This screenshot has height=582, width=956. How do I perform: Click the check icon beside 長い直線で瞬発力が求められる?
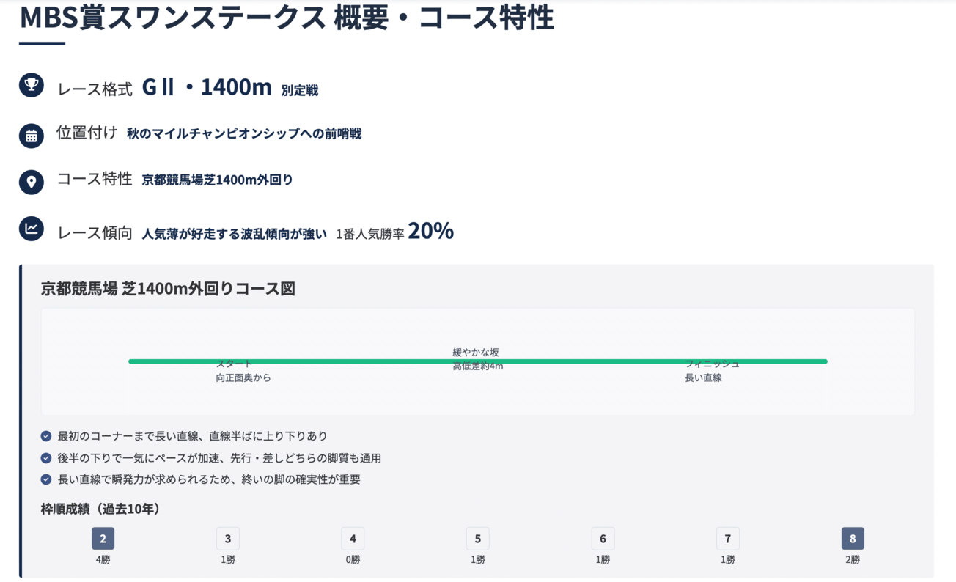46,479
